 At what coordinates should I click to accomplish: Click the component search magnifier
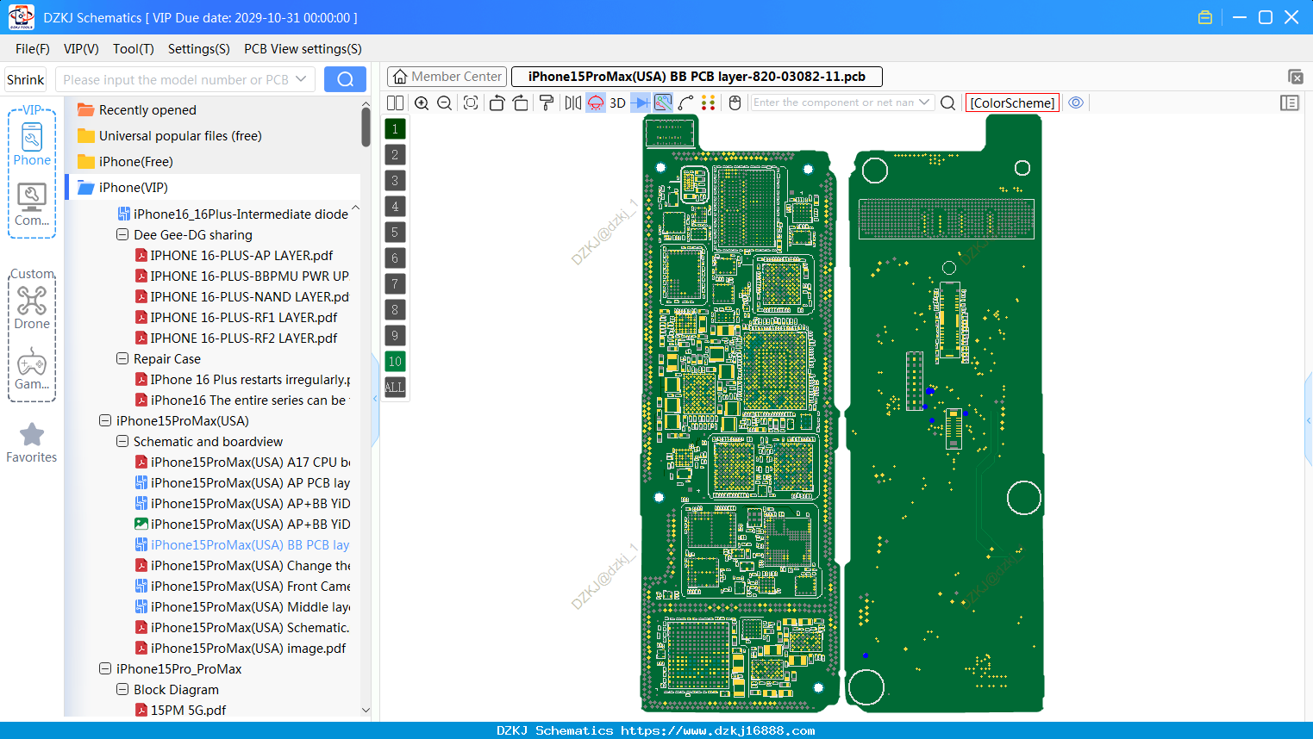point(947,102)
